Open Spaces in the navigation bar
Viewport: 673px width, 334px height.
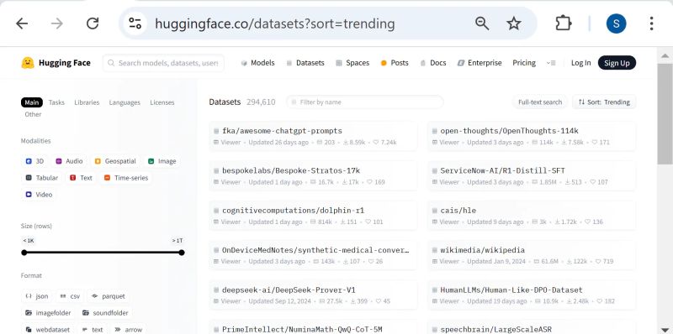coord(352,63)
